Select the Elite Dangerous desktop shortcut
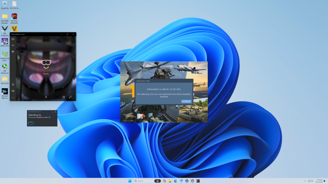The image size is (328, 184). pos(5,31)
